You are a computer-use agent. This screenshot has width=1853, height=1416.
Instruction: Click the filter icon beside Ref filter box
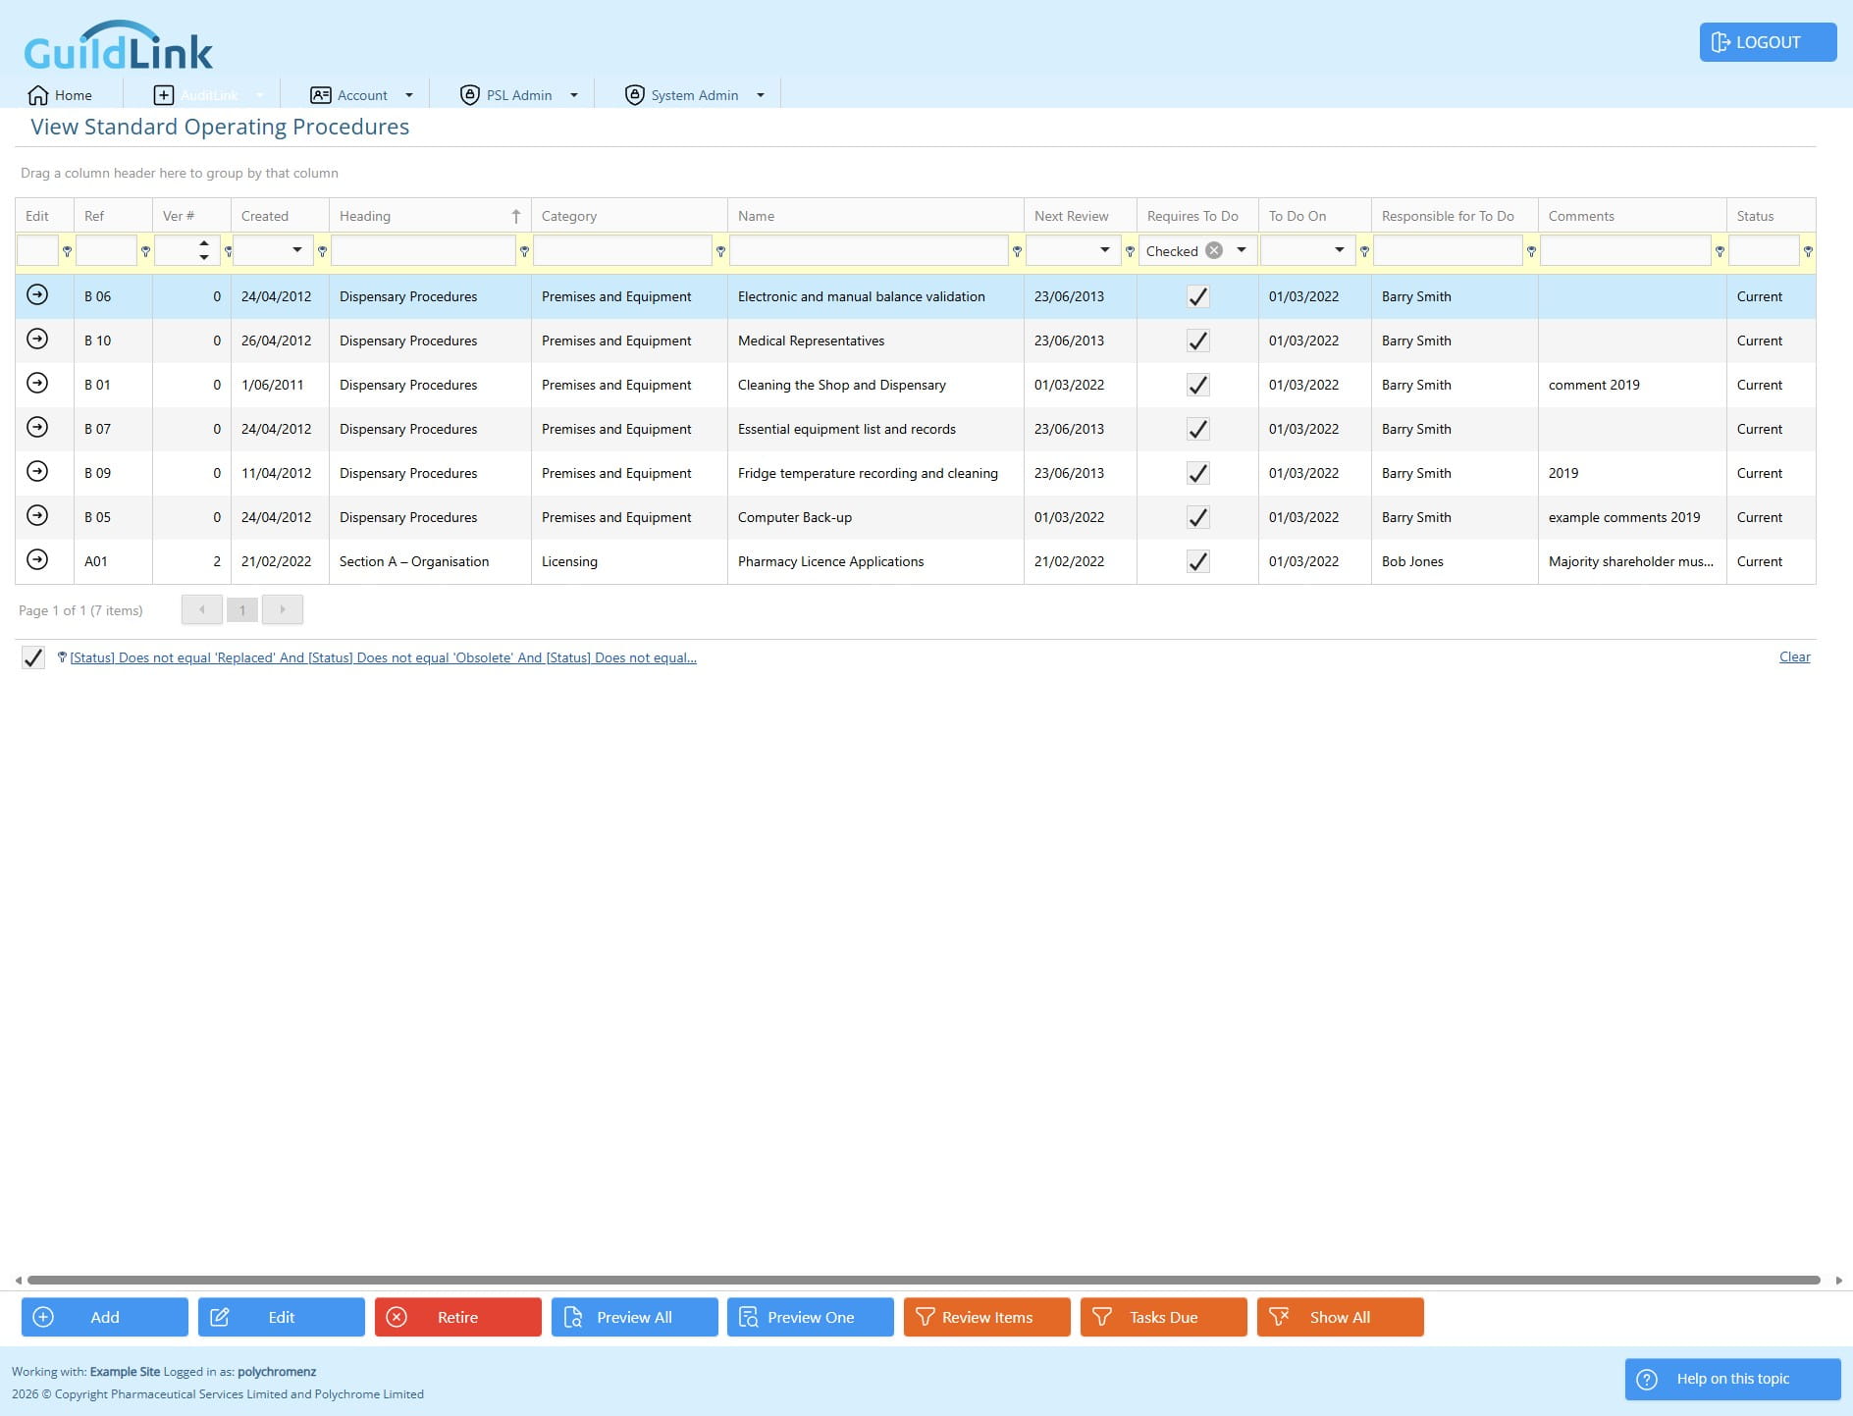(x=145, y=251)
